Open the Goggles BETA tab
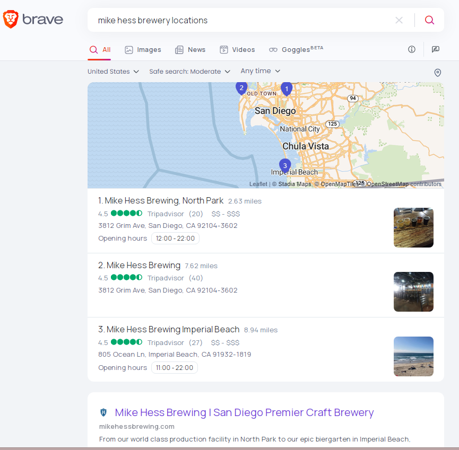 pos(296,49)
